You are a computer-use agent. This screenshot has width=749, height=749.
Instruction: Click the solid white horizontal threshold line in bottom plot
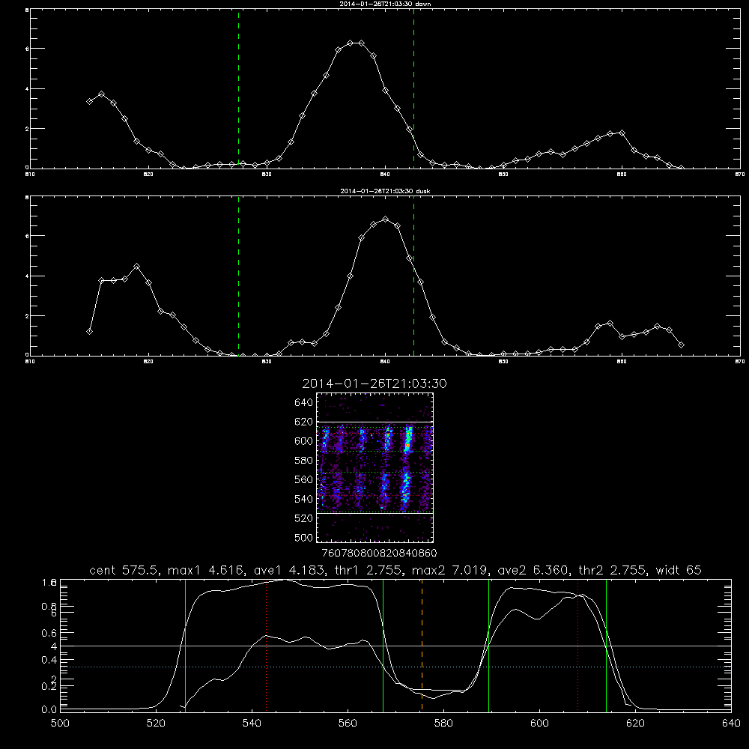395,646
